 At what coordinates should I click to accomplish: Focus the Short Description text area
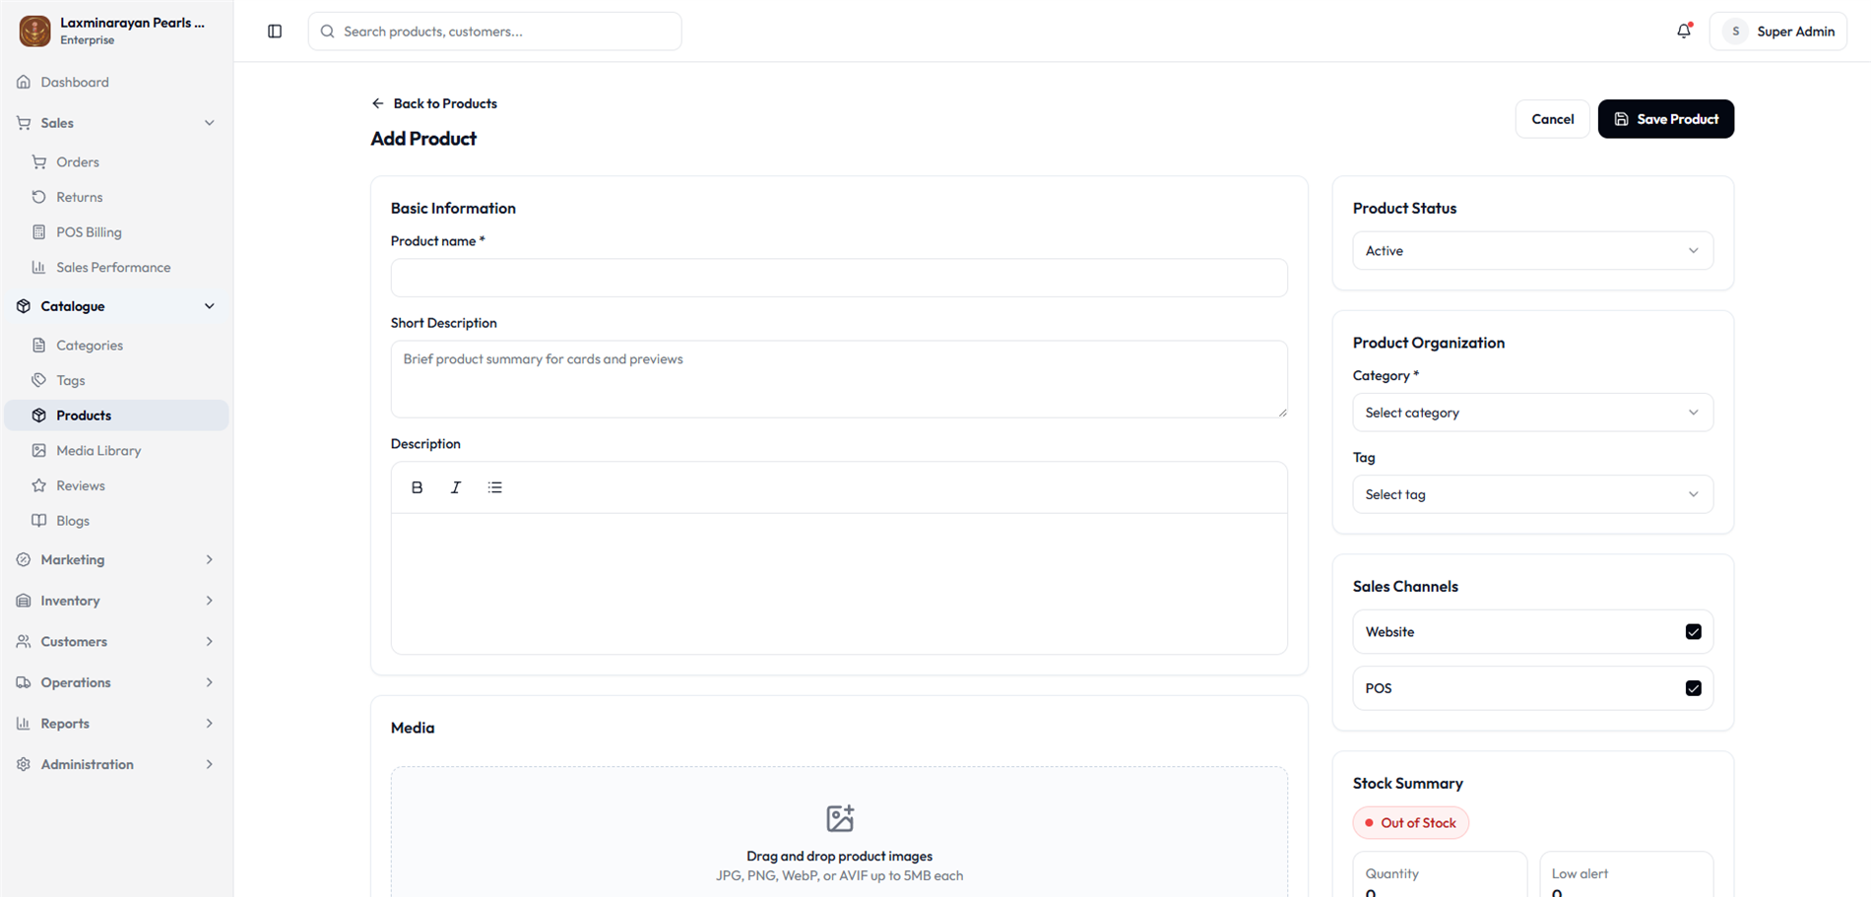(839, 379)
